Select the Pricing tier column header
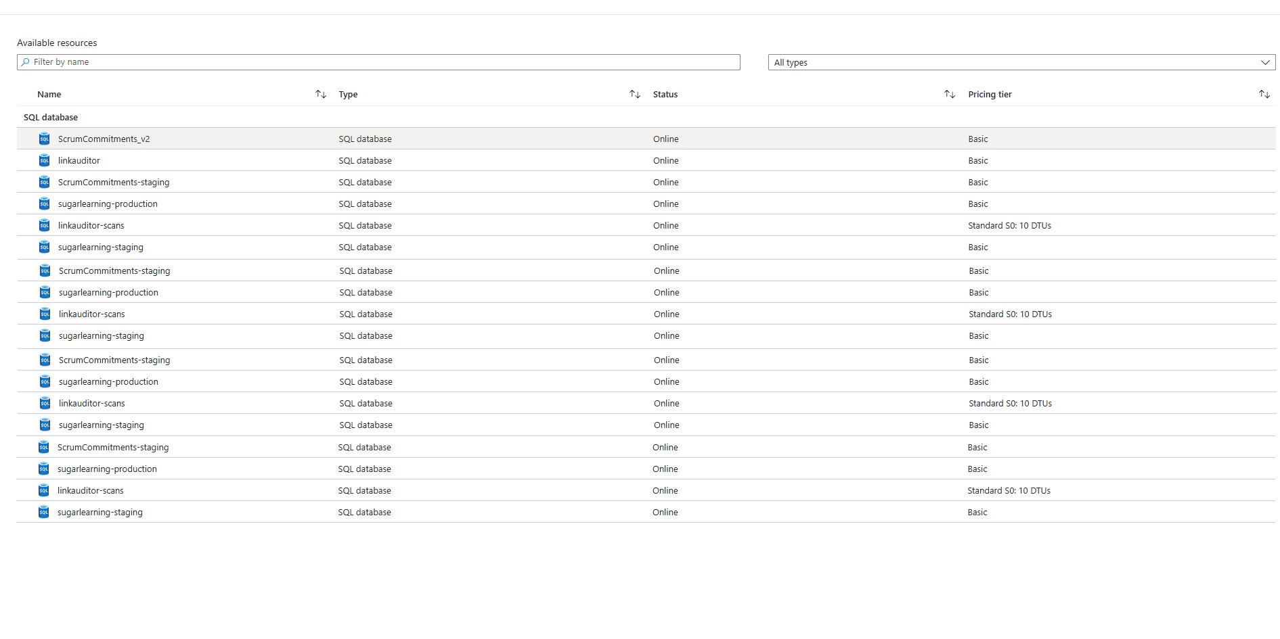This screenshot has height=639, width=1280. [x=989, y=94]
